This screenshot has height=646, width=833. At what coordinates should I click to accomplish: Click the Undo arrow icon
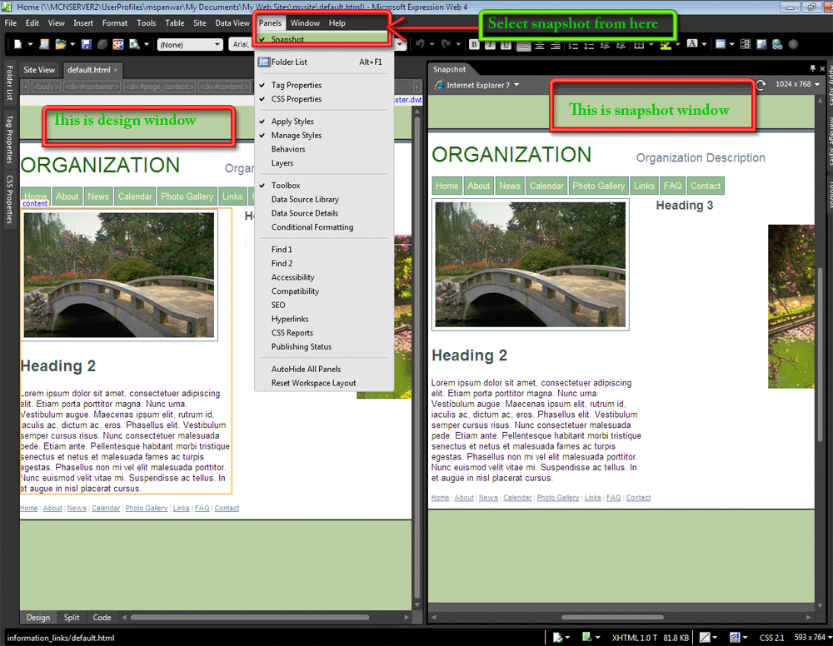pyautogui.click(x=420, y=44)
